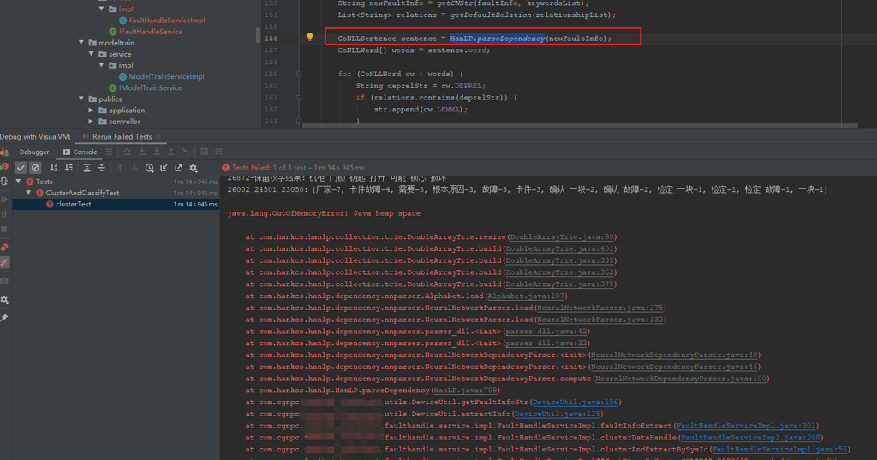Select the Console tab

click(x=84, y=152)
